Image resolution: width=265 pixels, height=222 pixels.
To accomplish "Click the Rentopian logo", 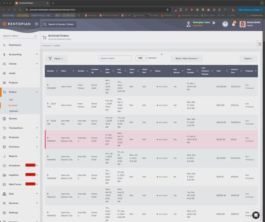I will [16, 24].
